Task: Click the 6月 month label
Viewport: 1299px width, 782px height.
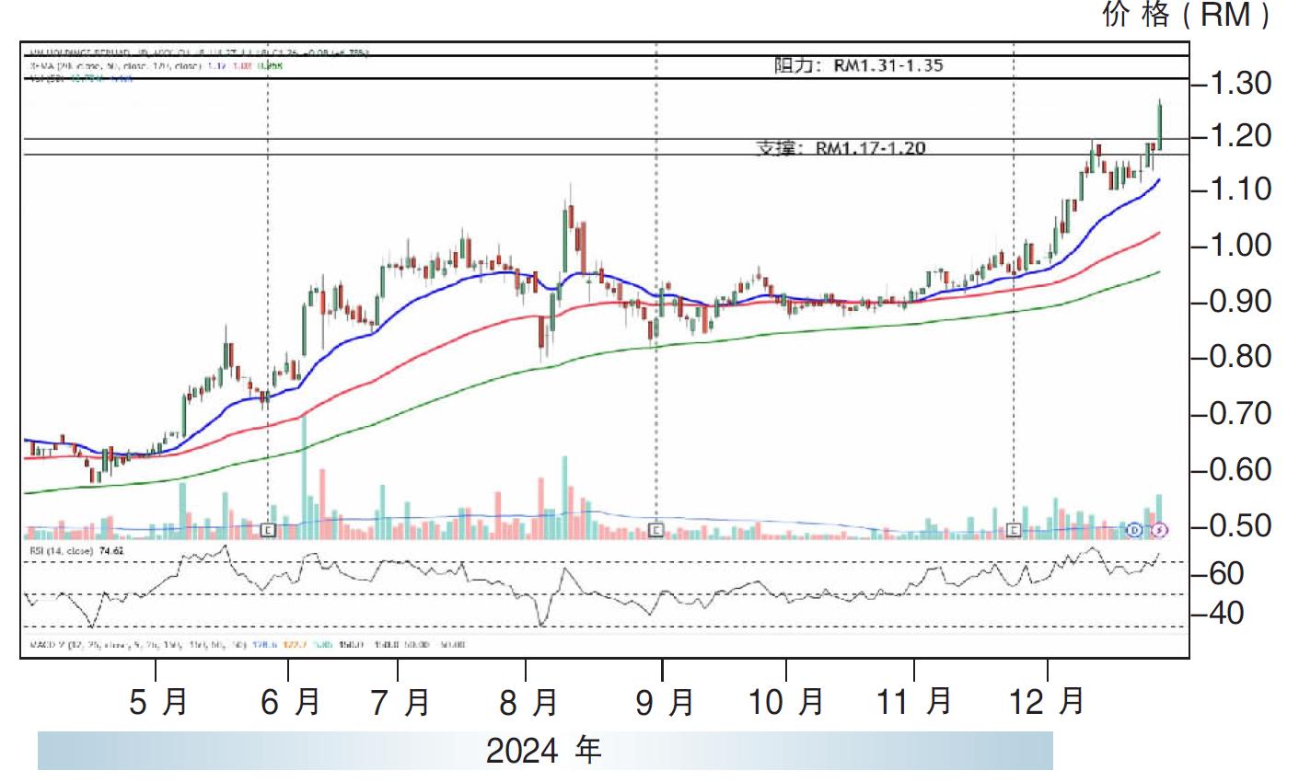Action: (x=290, y=703)
